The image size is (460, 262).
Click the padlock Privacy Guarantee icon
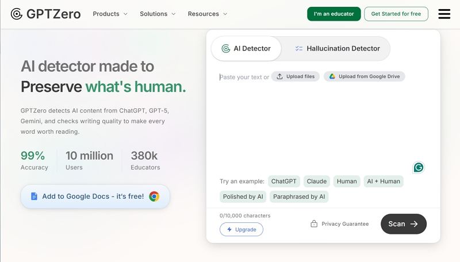point(314,224)
